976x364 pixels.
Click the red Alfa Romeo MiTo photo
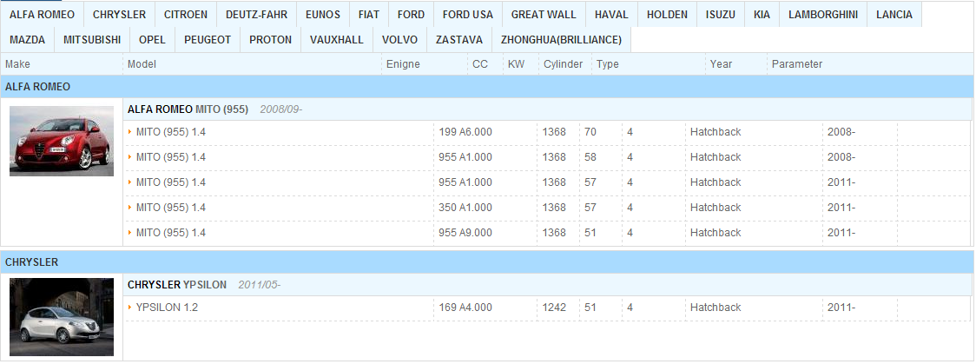coord(62,142)
